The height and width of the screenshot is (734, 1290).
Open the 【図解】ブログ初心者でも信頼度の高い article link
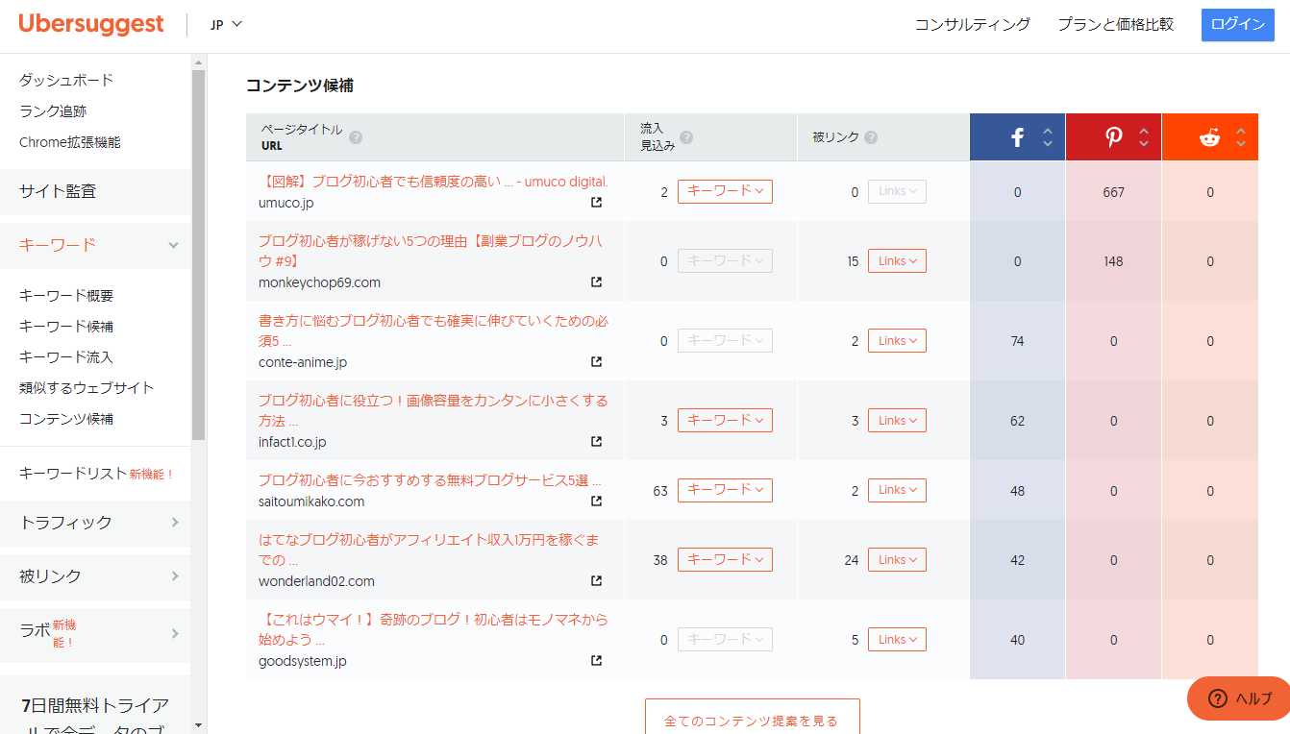pos(433,182)
